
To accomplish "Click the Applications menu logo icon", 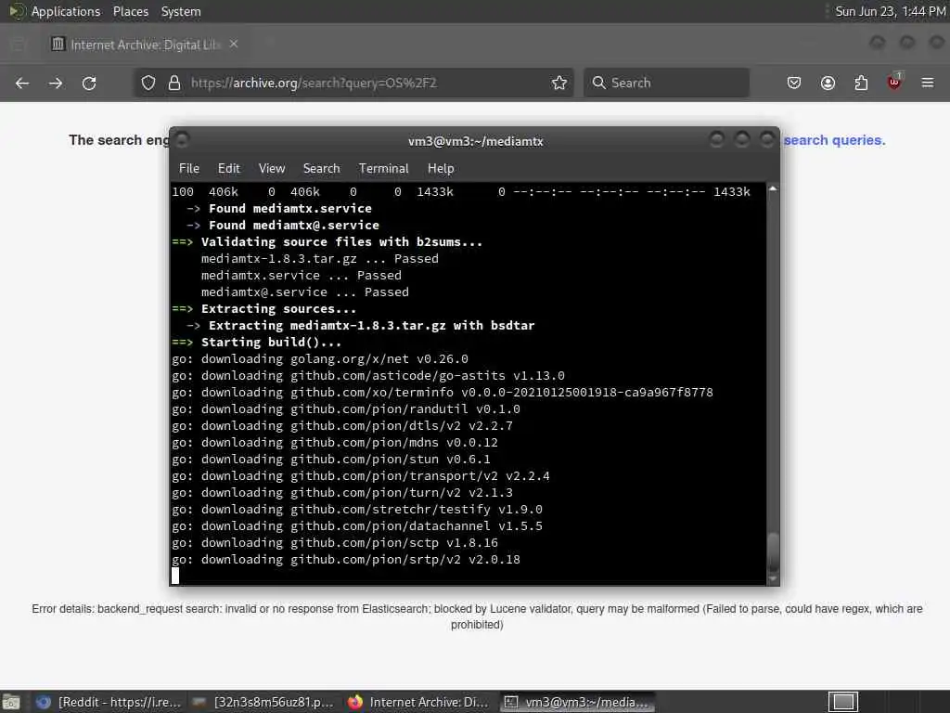I will [17, 11].
